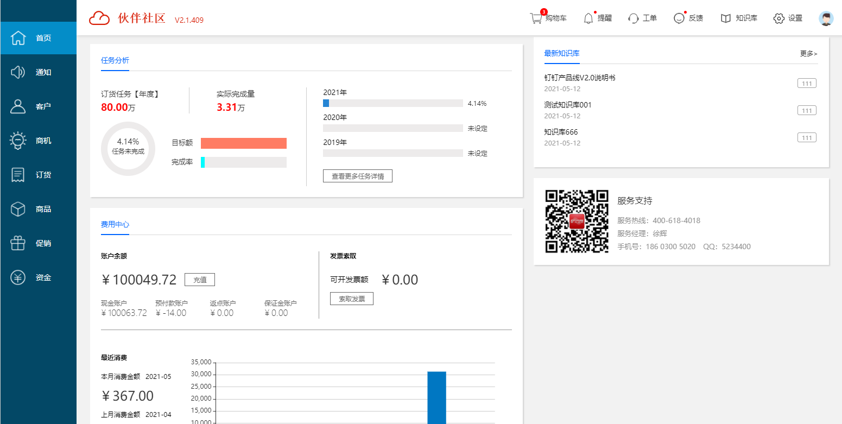Click the feedback smiley icon
842x424 pixels.
[x=679, y=18]
